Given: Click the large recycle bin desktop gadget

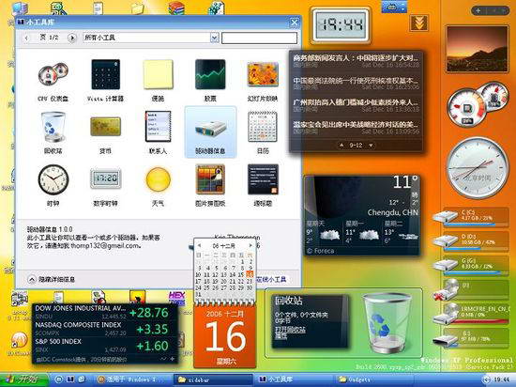Looking at the screenshot, I should 387,323.
